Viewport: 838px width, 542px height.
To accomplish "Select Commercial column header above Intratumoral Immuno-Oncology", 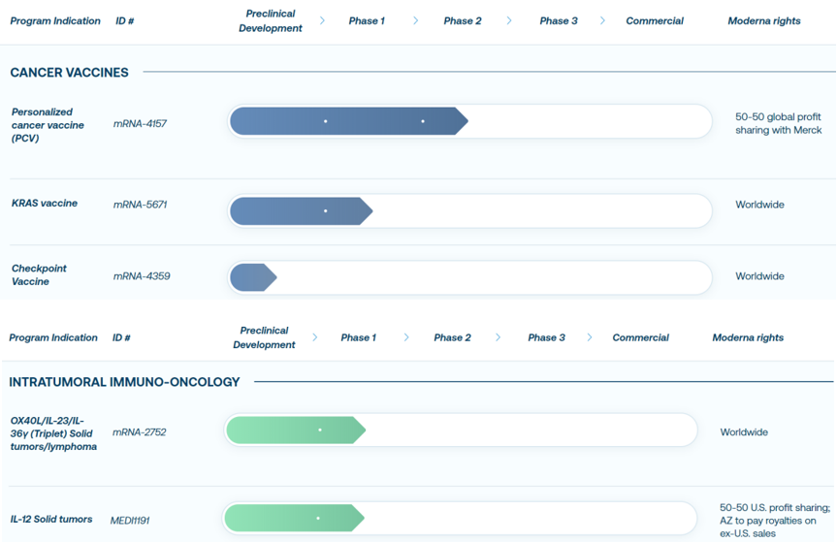I will 640,337.
